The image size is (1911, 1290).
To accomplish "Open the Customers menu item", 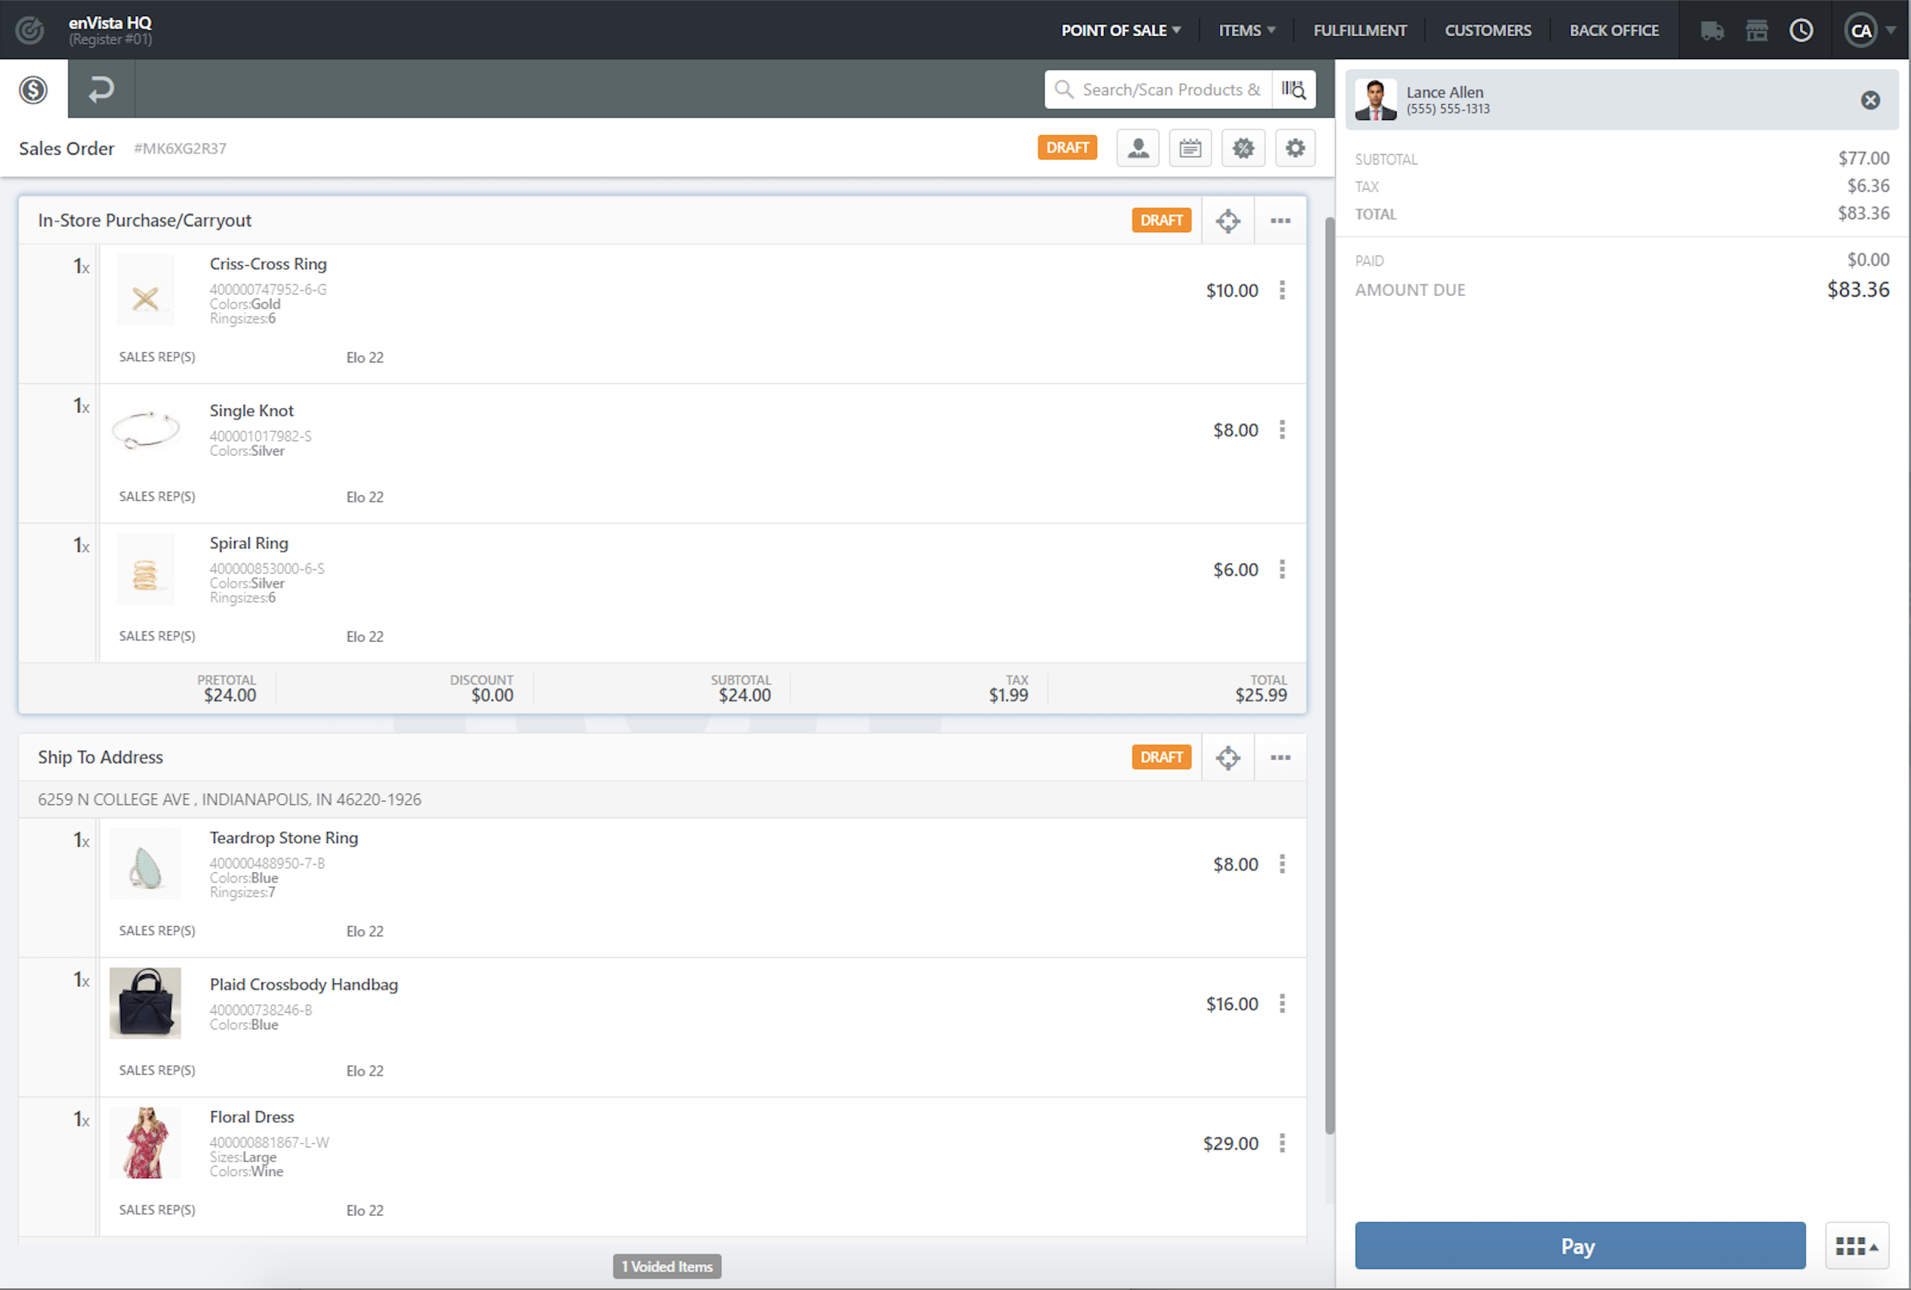I will 1487,30.
